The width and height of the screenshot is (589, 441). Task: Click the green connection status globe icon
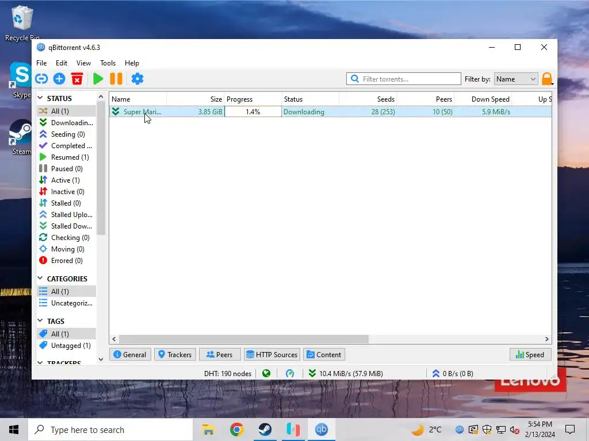(x=266, y=373)
